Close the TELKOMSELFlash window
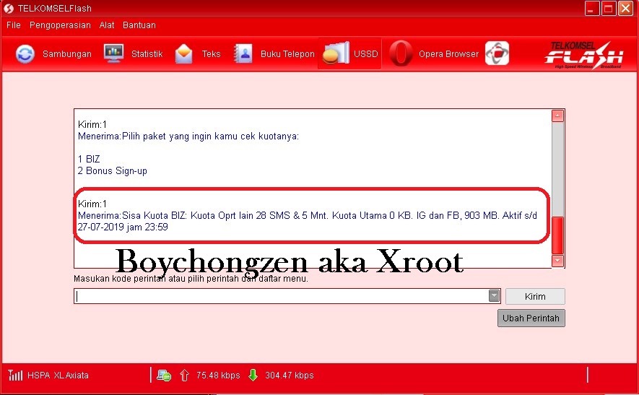Screen dimensions: 639x395 (625, 9)
